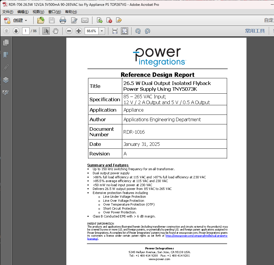Open the 编辑(E) menu
The height and width of the screenshot is (265, 274).
click(x=23, y=12)
